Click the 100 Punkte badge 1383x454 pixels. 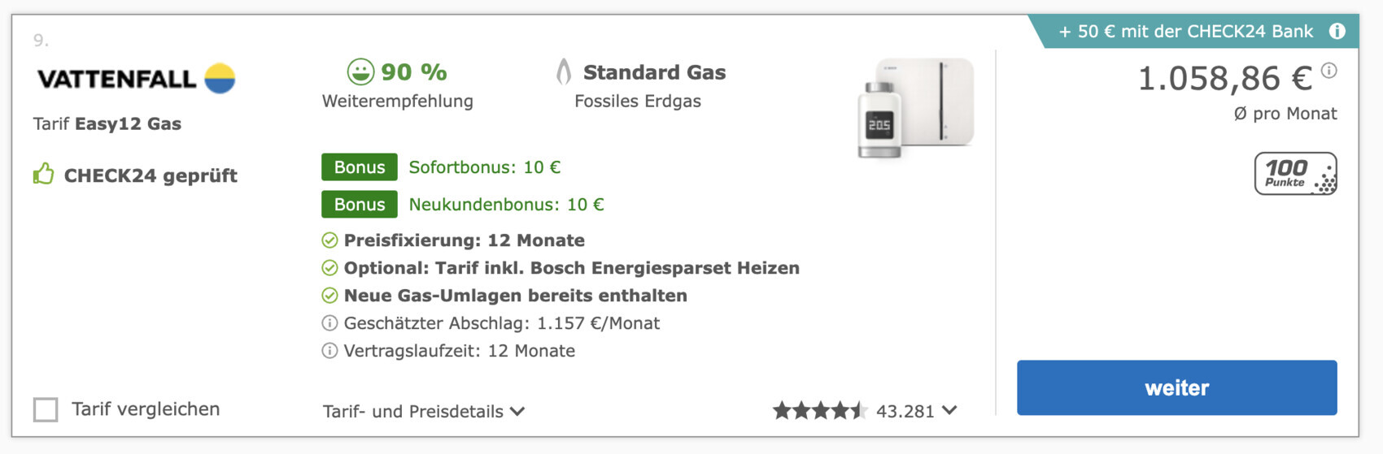click(x=1295, y=173)
